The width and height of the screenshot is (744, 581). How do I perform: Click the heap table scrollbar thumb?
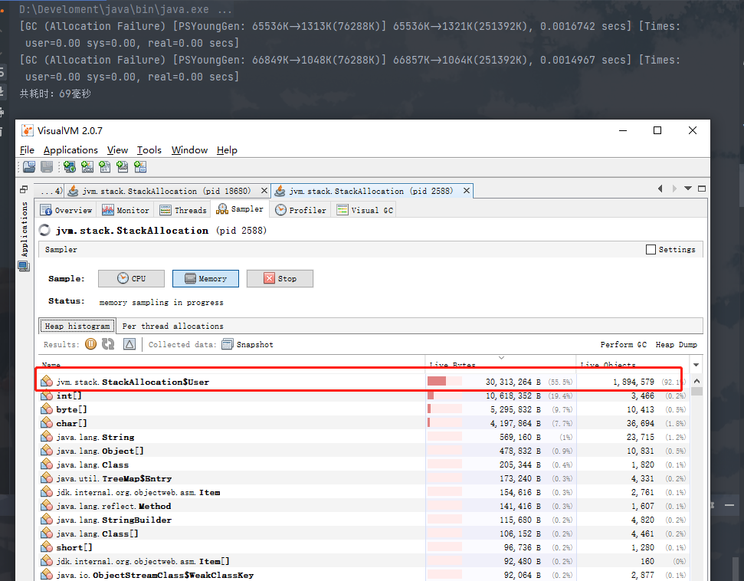696,391
